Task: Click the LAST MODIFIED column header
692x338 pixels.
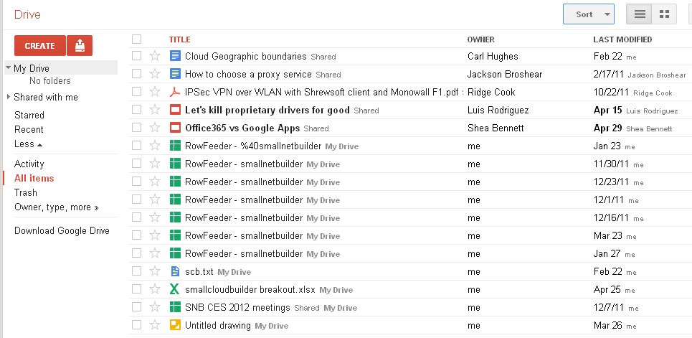Action: point(622,39)
